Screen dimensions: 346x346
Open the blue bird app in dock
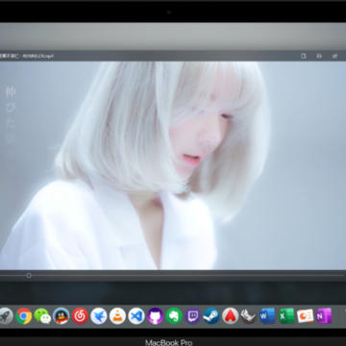pyautogui.click(x=99, y=316)
